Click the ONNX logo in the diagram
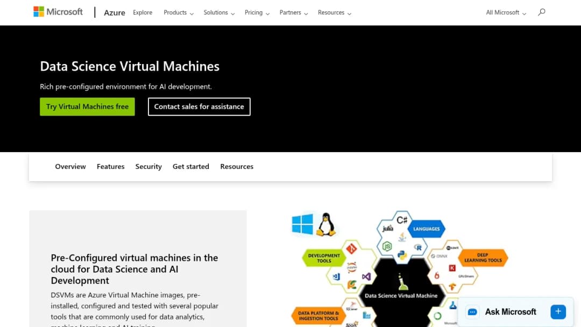 439,256
